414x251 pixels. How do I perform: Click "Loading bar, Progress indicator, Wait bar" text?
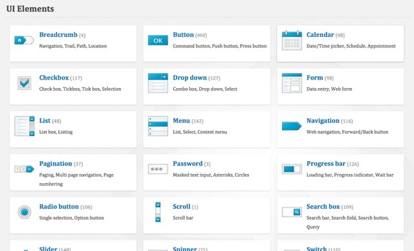(x=350, y=175)
